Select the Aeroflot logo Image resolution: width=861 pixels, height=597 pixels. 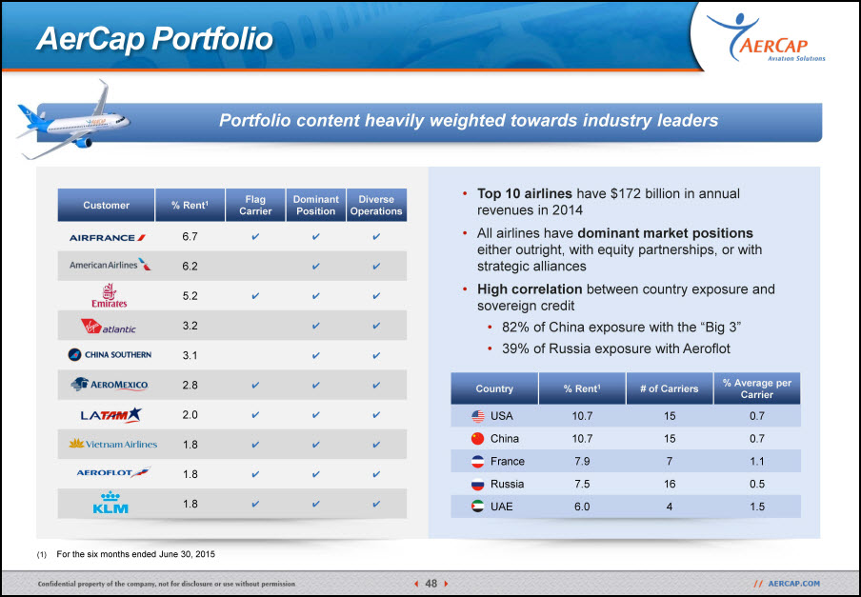pyautogui.click(x=113, y=472)
